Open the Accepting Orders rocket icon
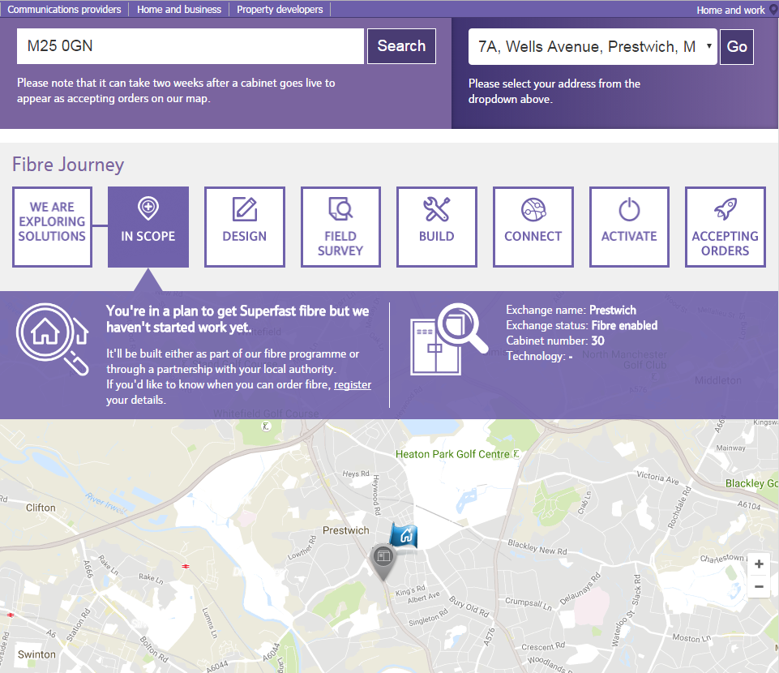This screenshot has height=673, width=779. coord(725,208)
